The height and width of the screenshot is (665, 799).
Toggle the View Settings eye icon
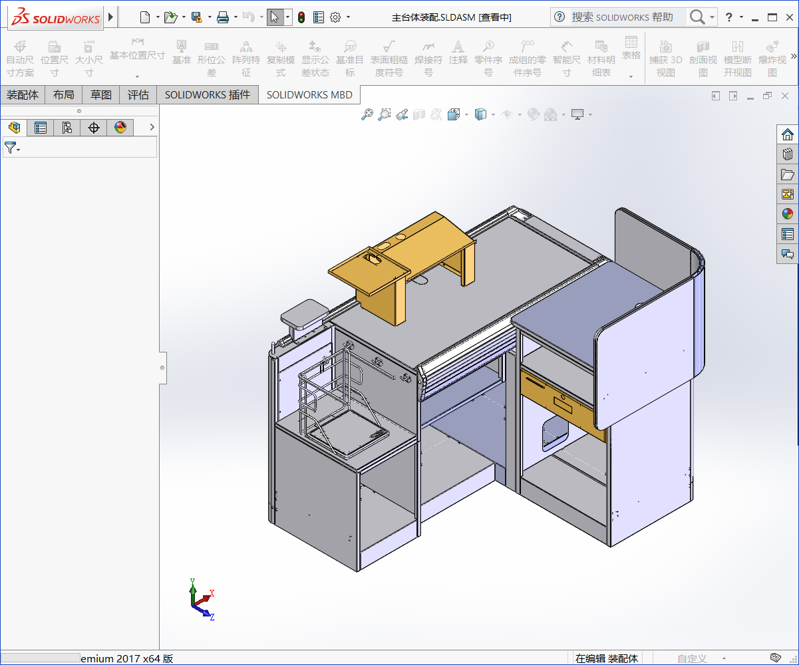coord(507,114)
